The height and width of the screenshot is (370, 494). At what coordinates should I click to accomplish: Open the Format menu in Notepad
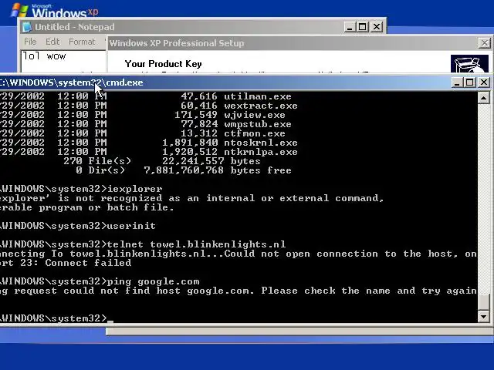[82, 42]
